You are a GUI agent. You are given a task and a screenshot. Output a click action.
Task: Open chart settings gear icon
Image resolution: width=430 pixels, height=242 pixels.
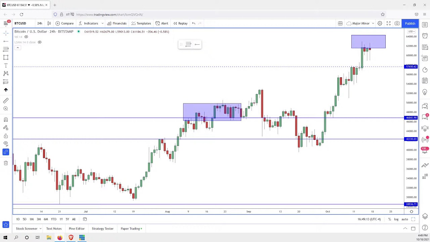(x=380, y=23)
